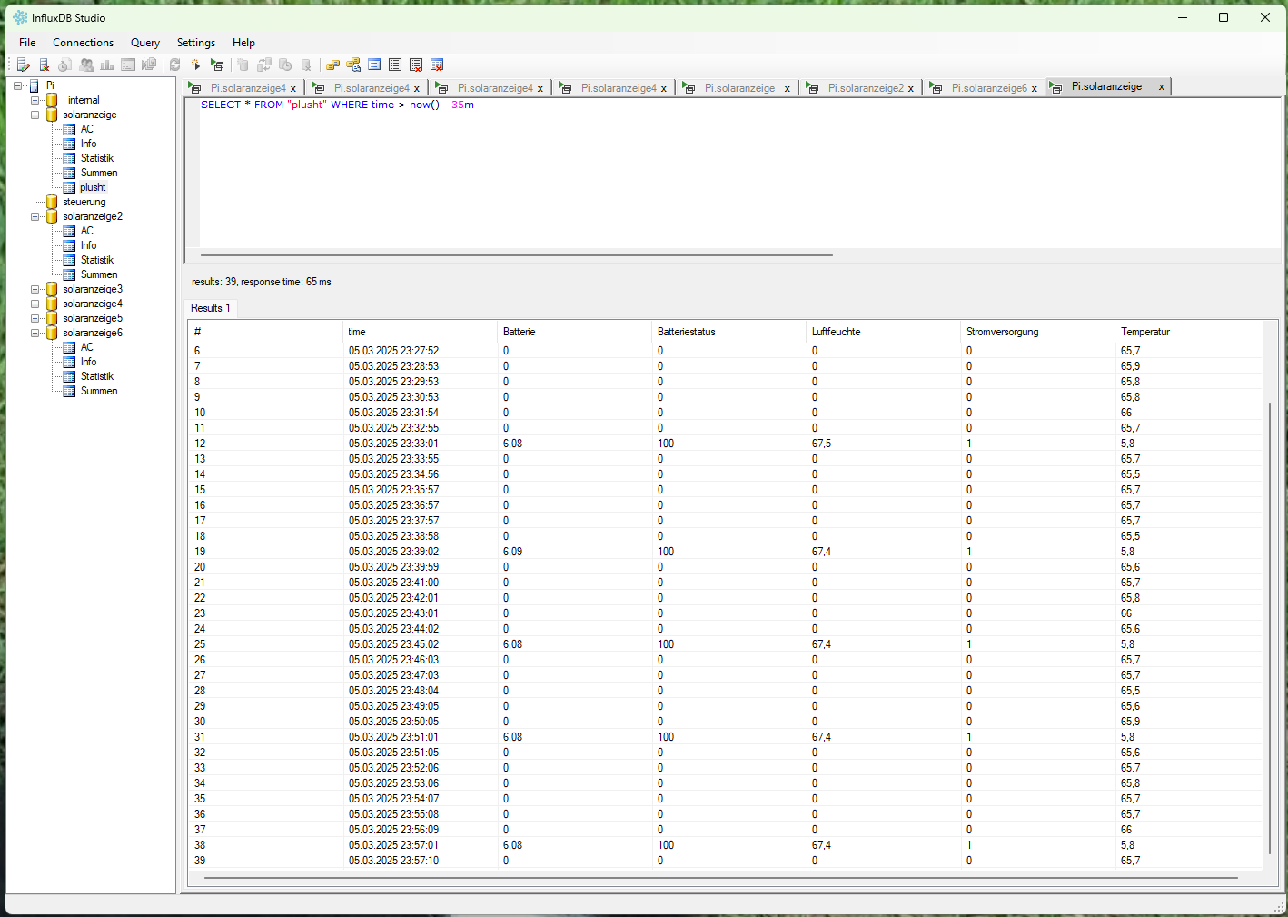This screenshot has width=1288, height=917.
Task: Collapse the solaranzeige2 database node
Action: point(35,216)
